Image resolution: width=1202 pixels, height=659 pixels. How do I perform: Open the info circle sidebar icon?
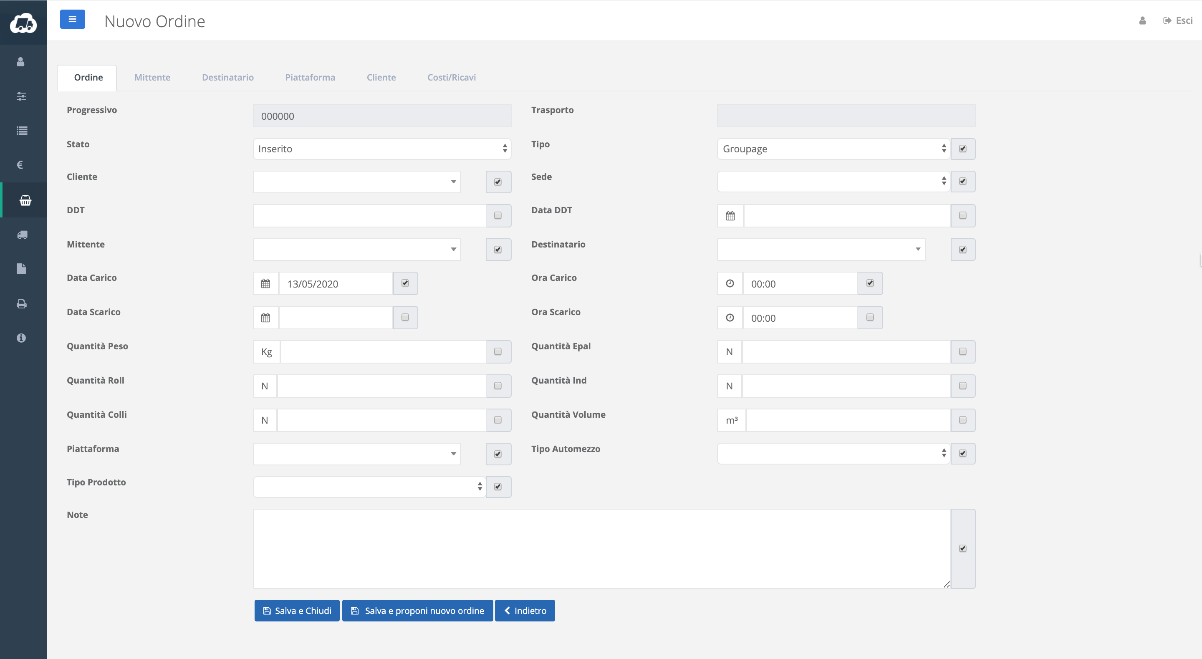21,338
